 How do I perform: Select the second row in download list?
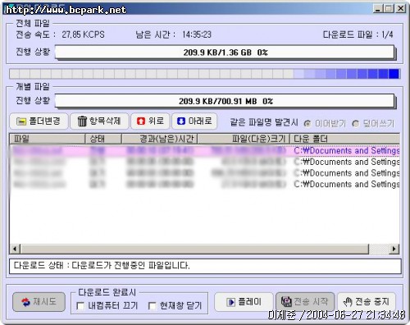pos(205,162)
